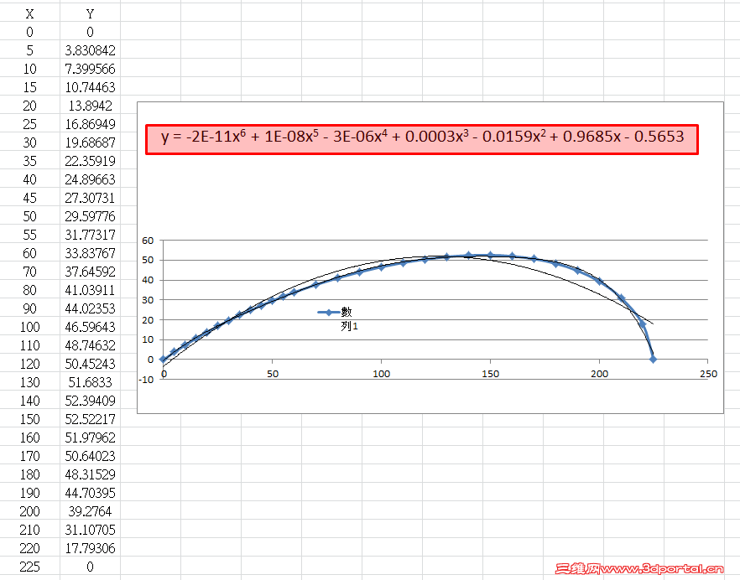Select Y value 44.02353

click(90, 308)
